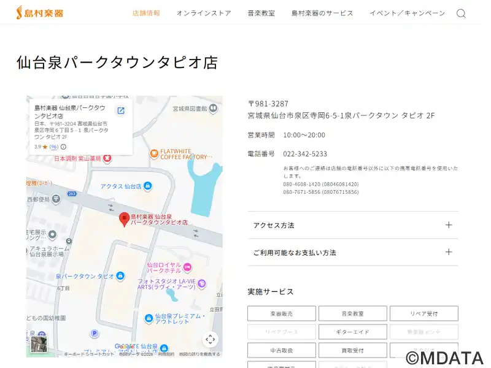Click the info icon beside map rating
Viewport: 491px width, 368px height.
pos(63,147)
